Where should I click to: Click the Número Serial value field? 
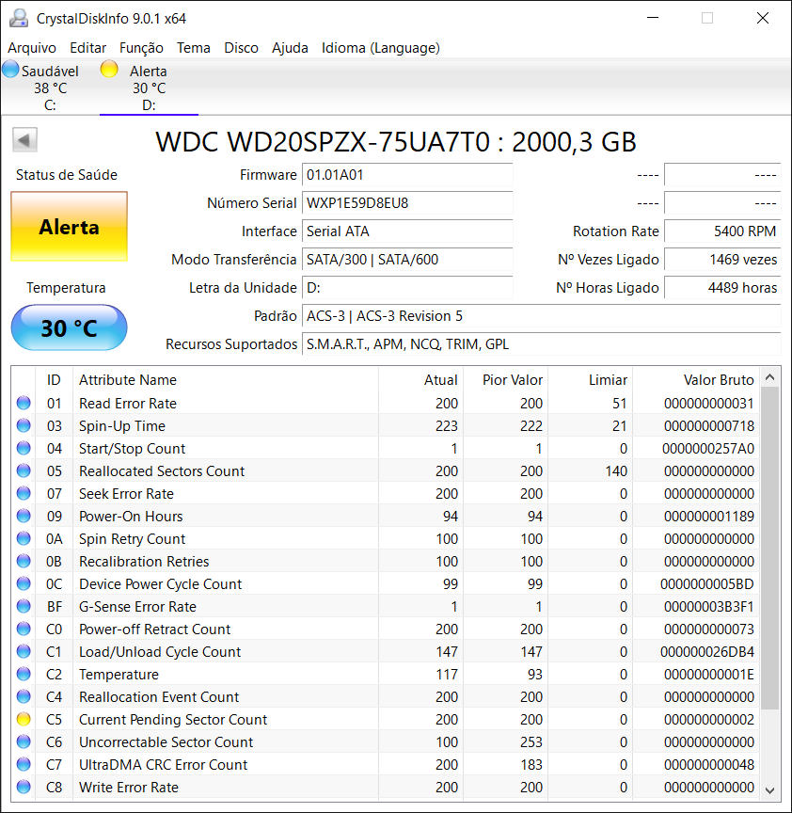click(407, 202)
